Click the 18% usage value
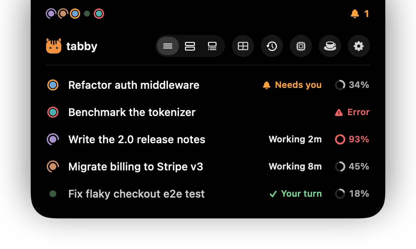416x249 pixels. point(359,194)
